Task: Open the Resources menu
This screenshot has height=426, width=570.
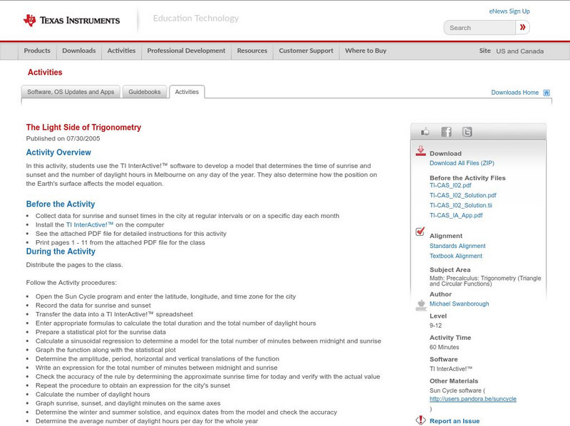Action: click(252, 51)
